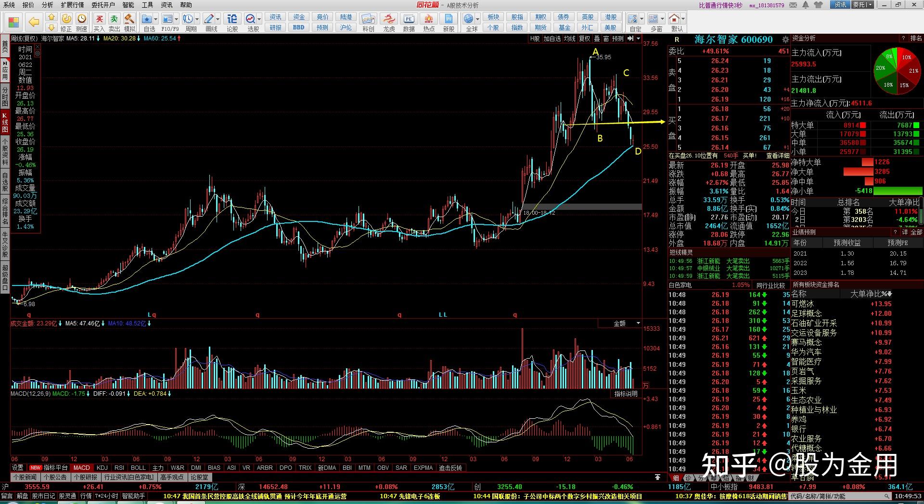Toggle 窗 window split button
Screen dimensions: 924x504
(606, 39)
